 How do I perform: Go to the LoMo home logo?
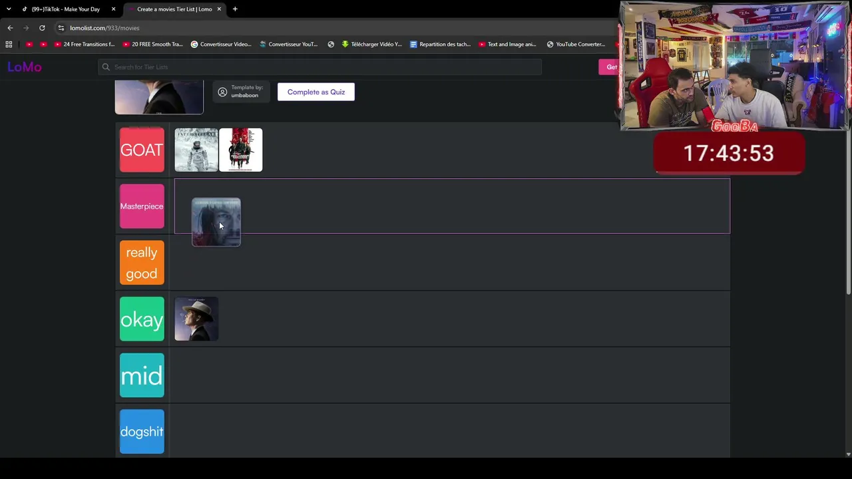click(25, 67)
